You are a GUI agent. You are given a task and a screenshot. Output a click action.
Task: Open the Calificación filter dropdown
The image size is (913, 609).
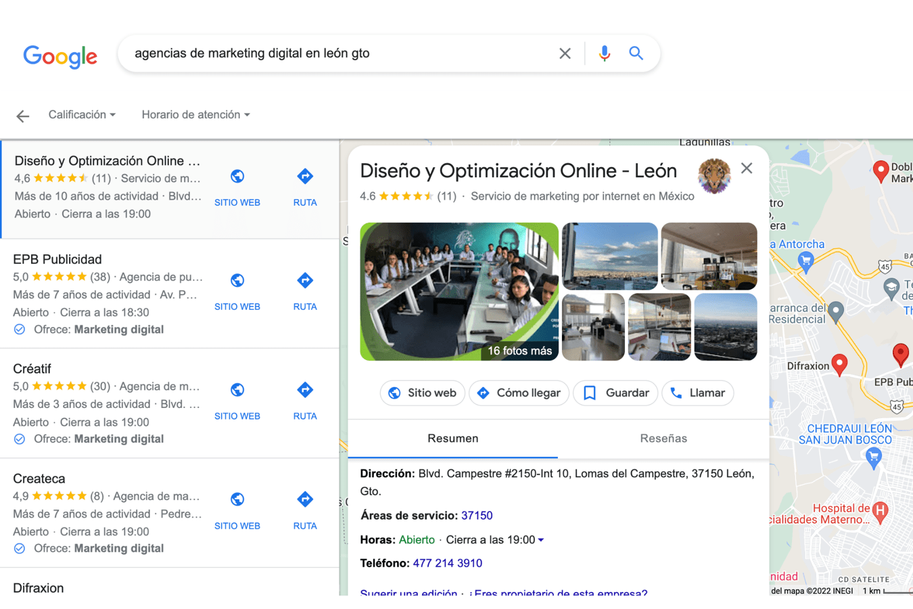coord(82,114)
